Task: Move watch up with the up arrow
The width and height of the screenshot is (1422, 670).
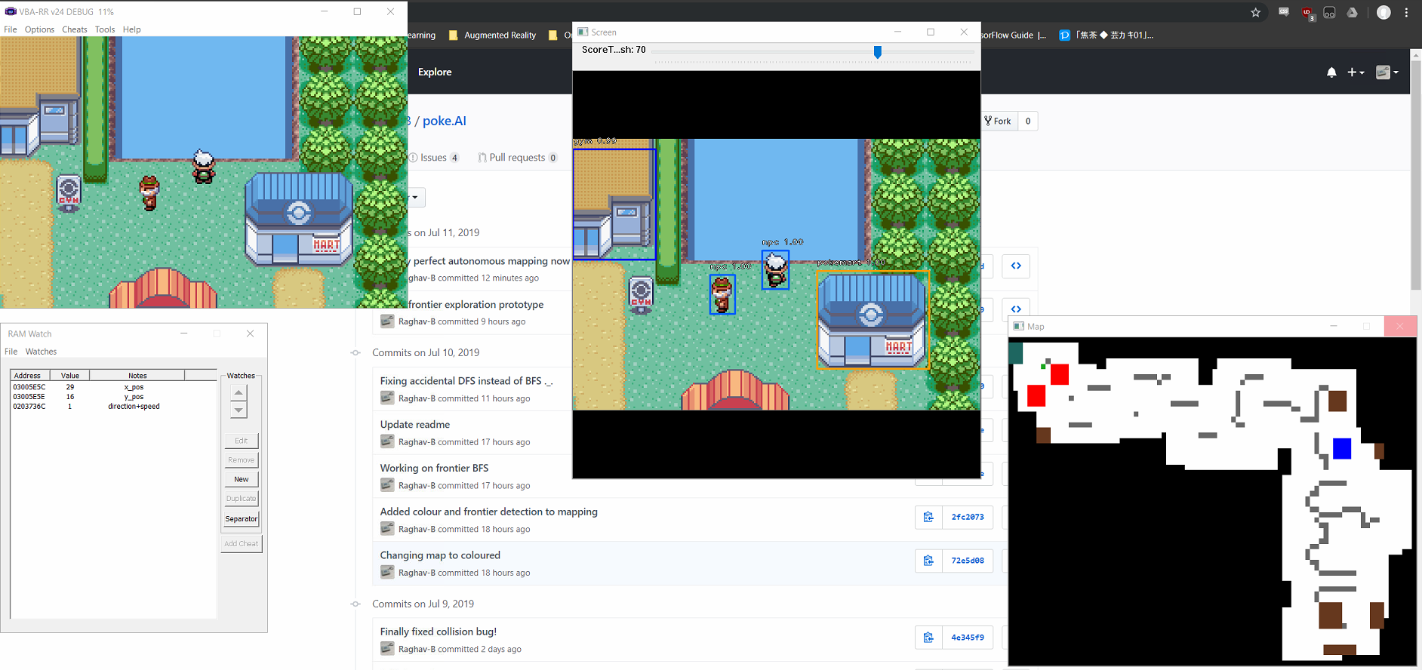Action: 239,392
